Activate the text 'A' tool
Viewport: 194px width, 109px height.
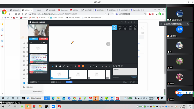point(68,66)
